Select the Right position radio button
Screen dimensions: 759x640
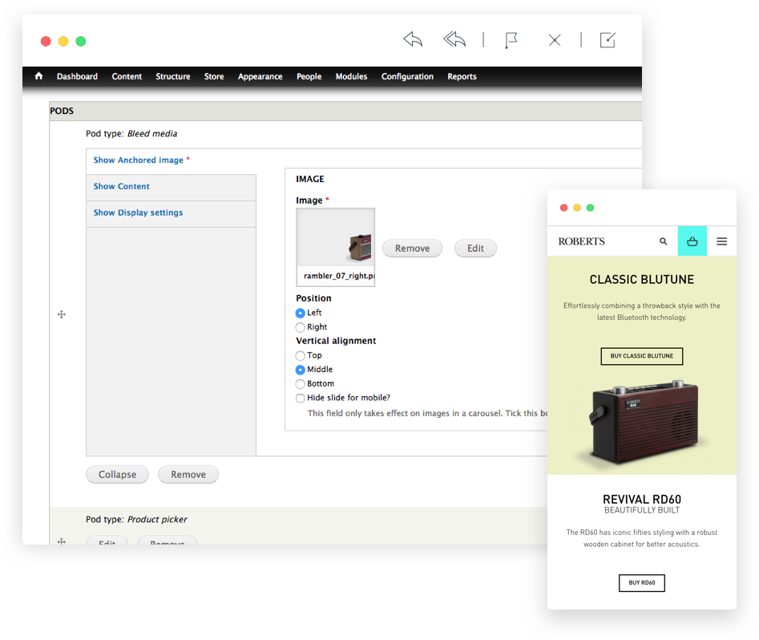[301, 327]
